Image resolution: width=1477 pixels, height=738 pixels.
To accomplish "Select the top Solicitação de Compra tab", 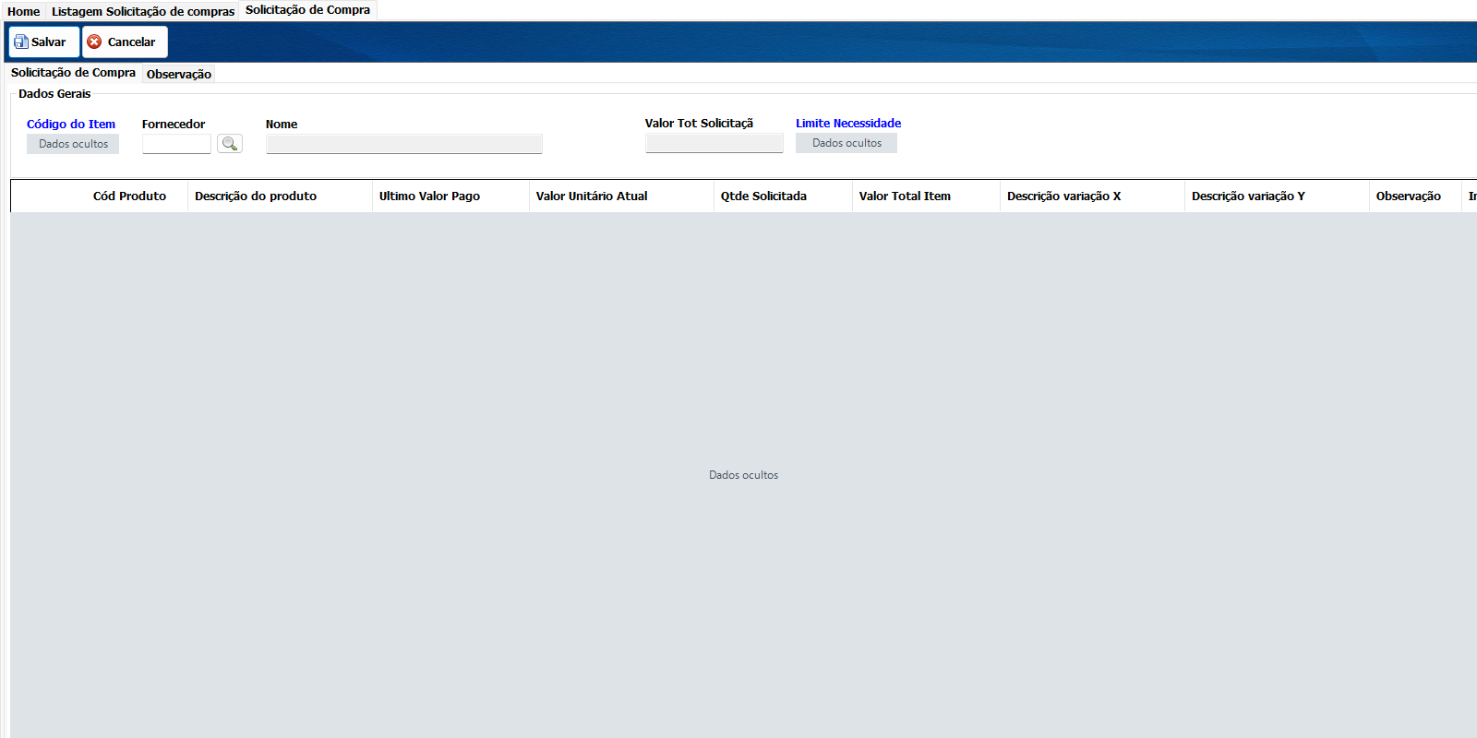I will click(x=307, y=10).
